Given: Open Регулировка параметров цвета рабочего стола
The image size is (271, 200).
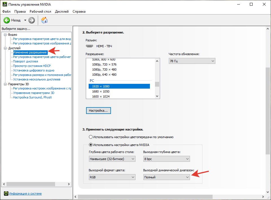Looking at the screenshot, I should point(42,57).
